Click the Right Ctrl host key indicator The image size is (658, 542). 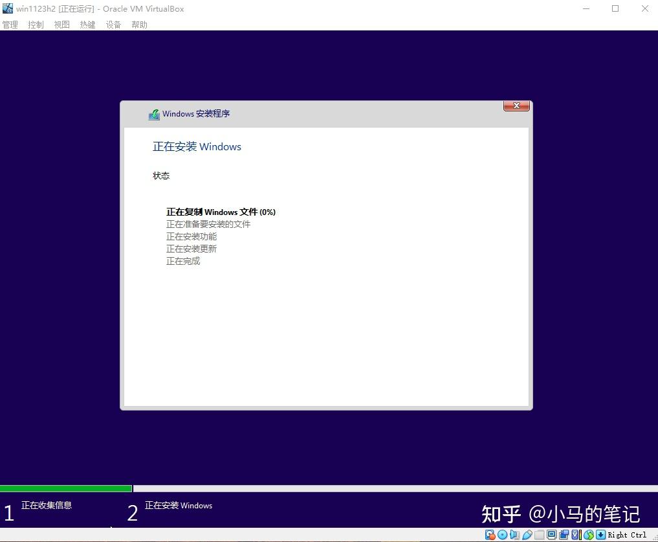(x=626, y=535)
